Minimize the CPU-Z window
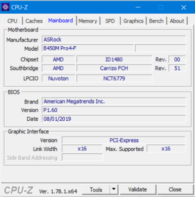The height and width of the screenshot is (197, 195). point(138,7)
